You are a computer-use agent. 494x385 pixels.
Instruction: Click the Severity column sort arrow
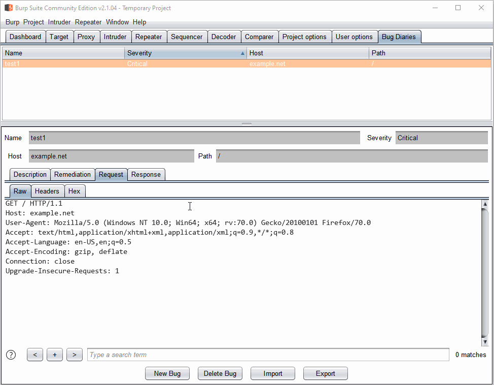242,53
